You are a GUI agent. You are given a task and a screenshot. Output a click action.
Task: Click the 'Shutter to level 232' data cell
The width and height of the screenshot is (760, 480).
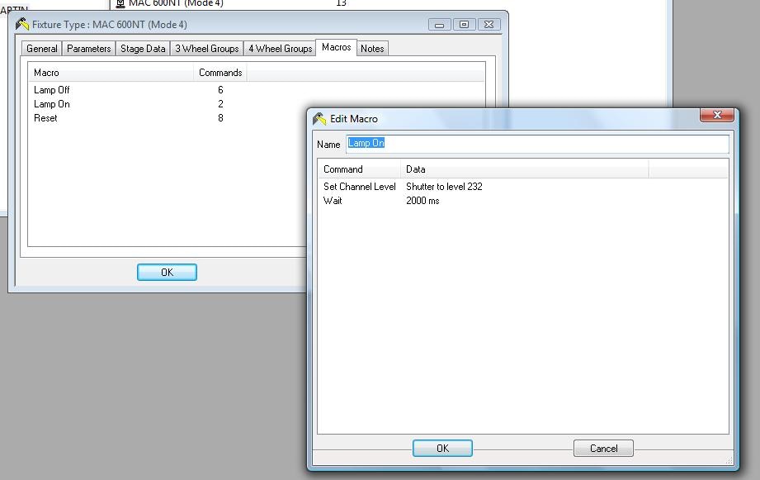coord(444,187)
